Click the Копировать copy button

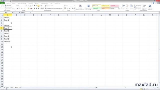point(9,7)
